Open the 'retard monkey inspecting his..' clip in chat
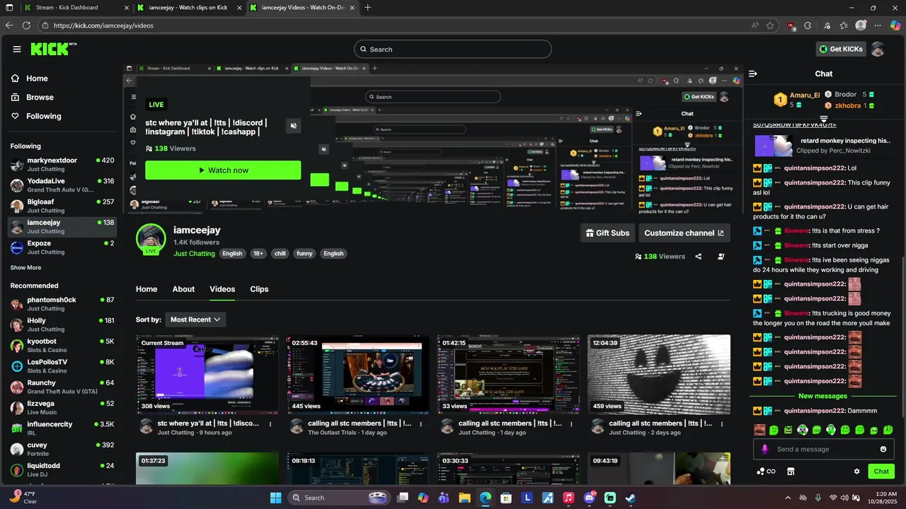This screenshot has height=509, width=906. coord(822,146)
